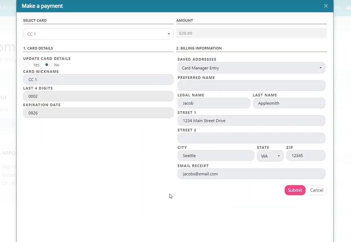
Task: Close the Make a payment dialog
Action: click(326, 6)
